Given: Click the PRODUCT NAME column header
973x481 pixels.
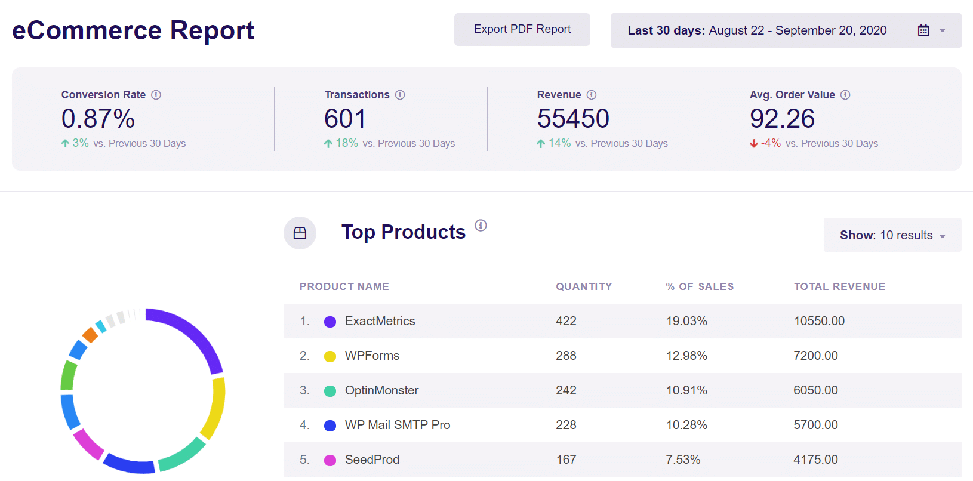Looking at the screenshot, I should [344, 286].
